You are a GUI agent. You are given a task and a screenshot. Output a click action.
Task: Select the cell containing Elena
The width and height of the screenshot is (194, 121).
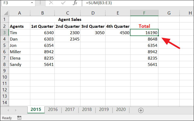[x=19, y=58]
